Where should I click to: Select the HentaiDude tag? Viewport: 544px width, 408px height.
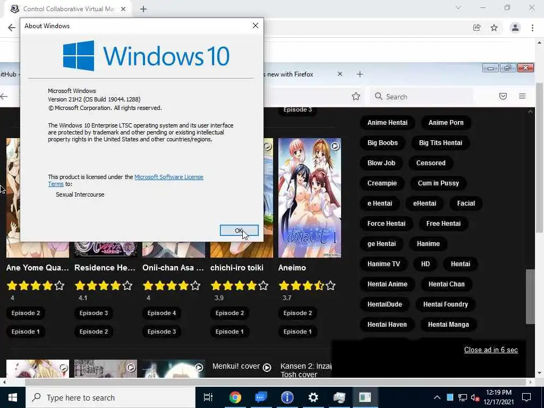pyautogui.click(x=385, y=304)
